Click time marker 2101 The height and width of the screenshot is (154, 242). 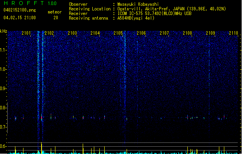(26, 33)
